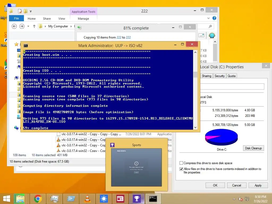Screen dimensions: 272x204
Task: Click the search magnifier icon in Explorer
Action: click(x=210, y=26)
